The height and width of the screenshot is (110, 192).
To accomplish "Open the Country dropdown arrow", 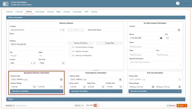I will pos(34,63).
